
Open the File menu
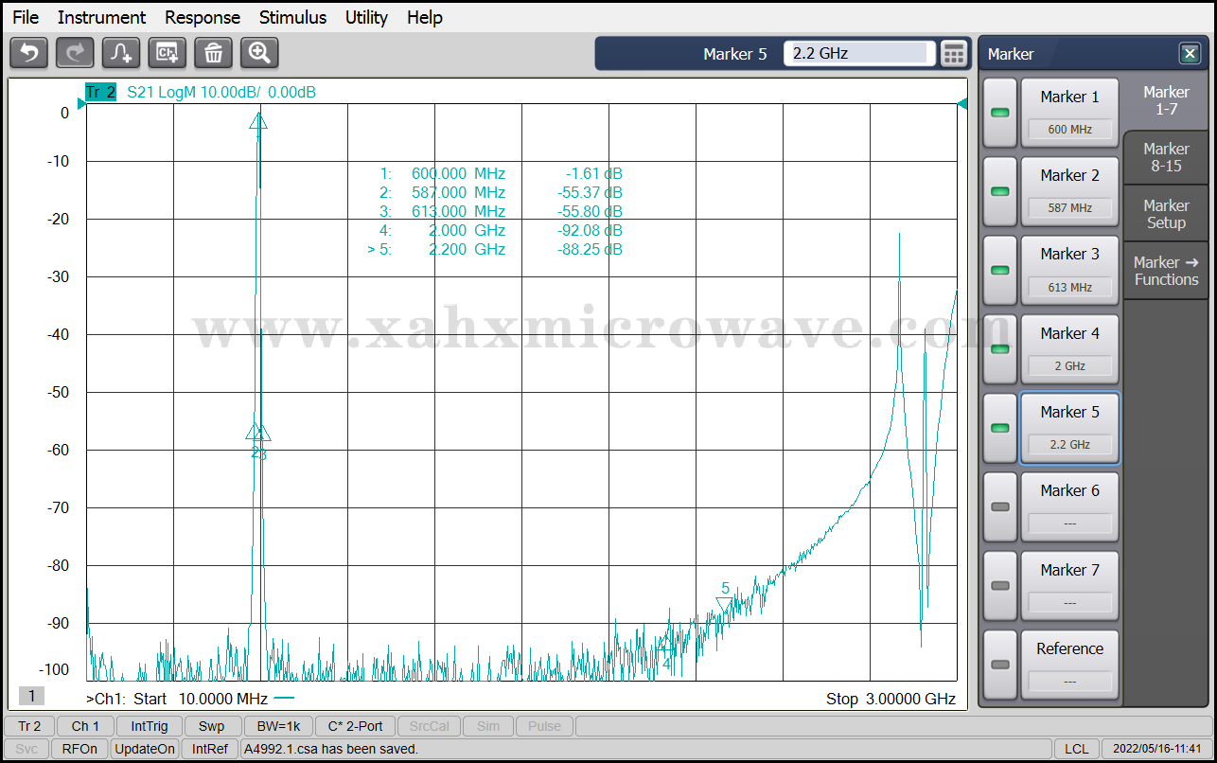point(26,17)
